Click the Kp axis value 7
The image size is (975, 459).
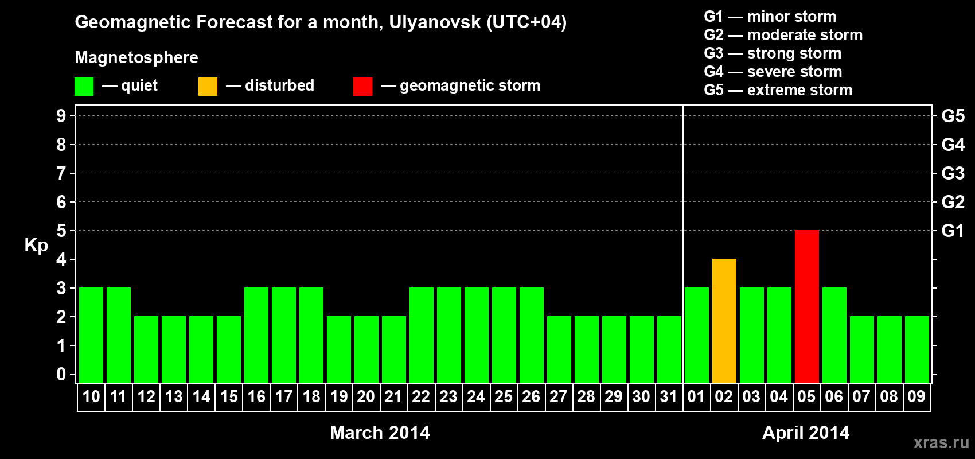61,173
